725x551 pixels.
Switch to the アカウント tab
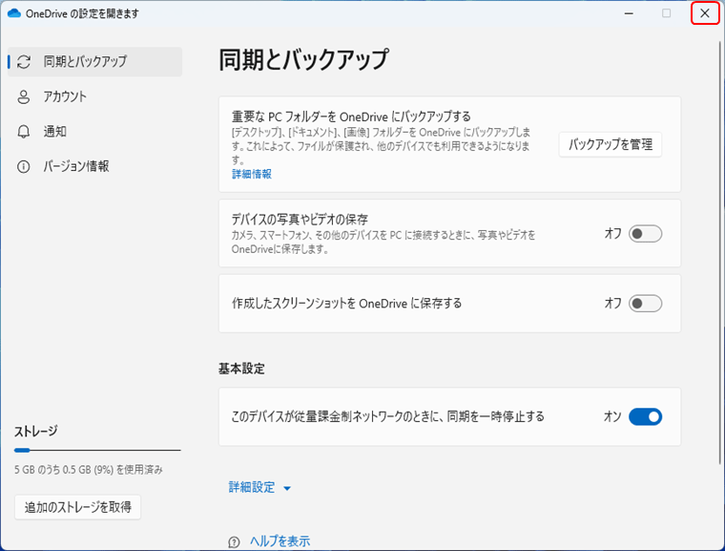point(65,96)
